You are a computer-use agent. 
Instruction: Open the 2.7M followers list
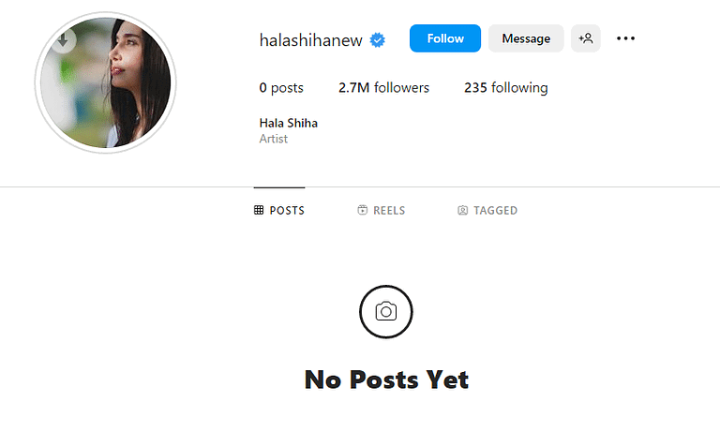click(x=383, y=88)
